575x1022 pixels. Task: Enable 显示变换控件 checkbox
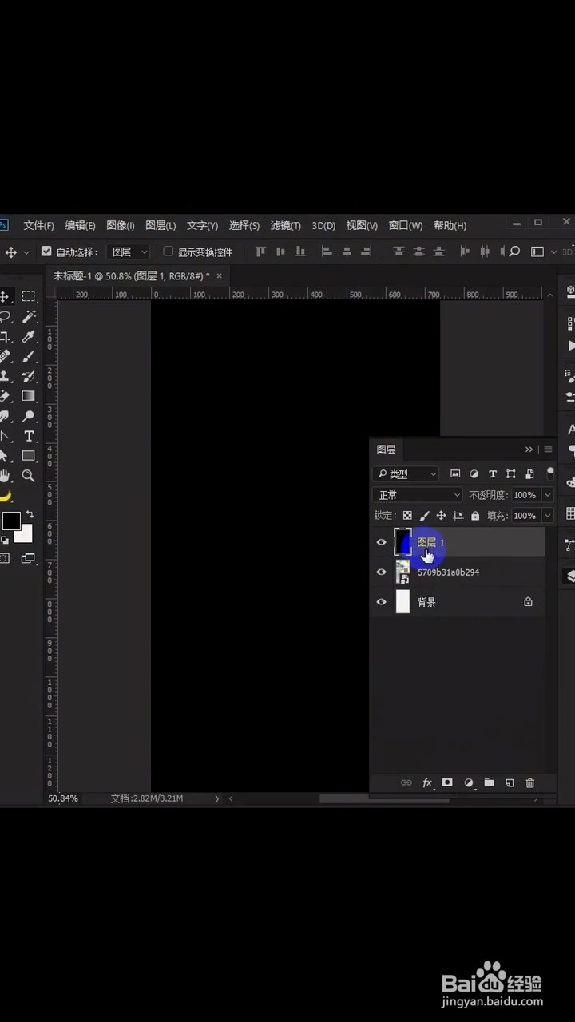[168, 251]
